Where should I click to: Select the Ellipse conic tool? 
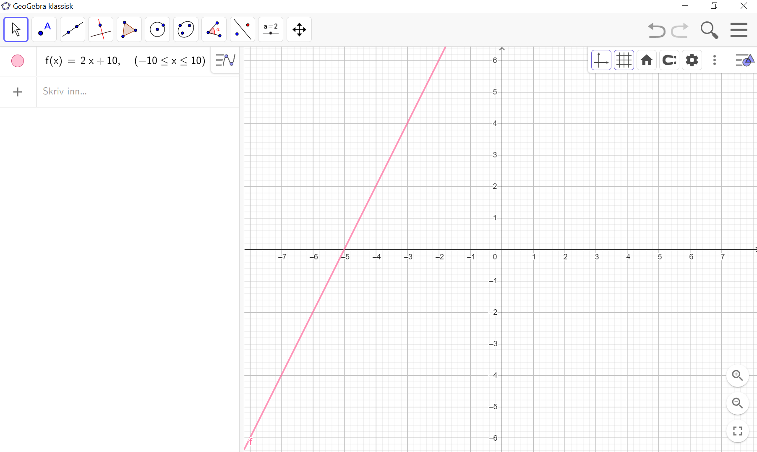pyautogui.click(x=186, y=29)
